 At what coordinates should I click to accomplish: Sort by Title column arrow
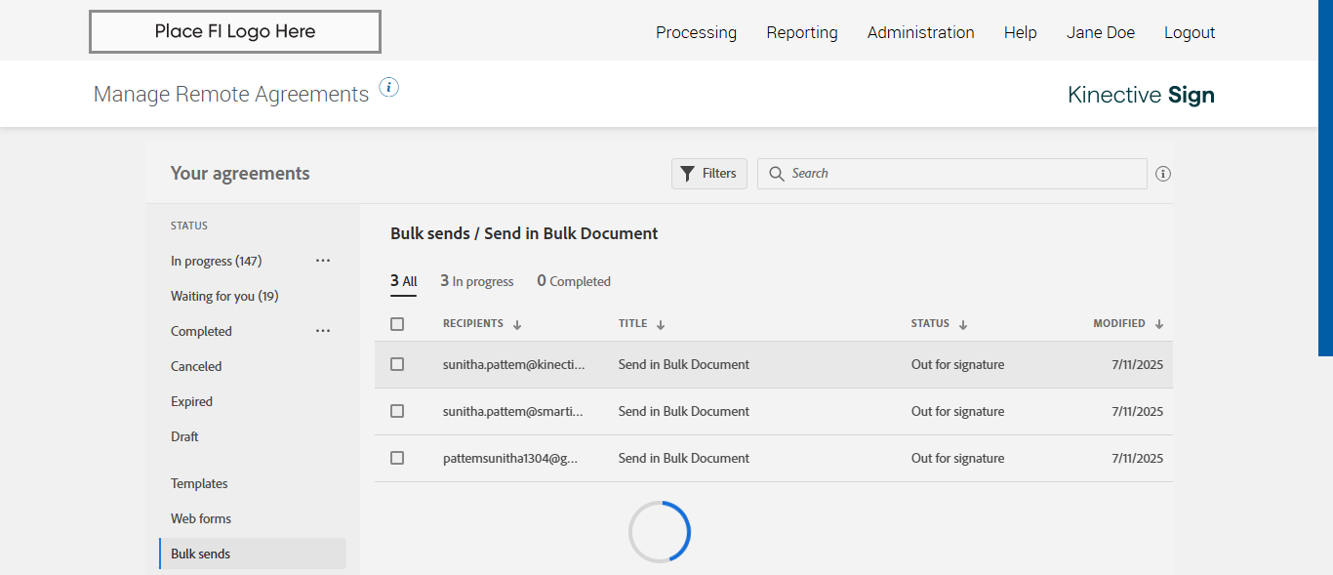point(661,325)
